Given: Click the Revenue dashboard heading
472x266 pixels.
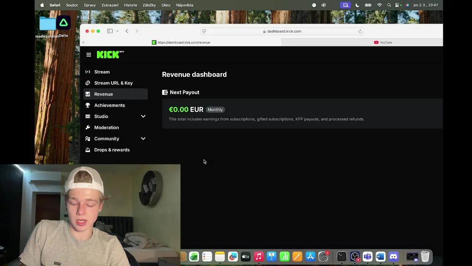Looking at the screenshot, I should (x=194, y=75).
